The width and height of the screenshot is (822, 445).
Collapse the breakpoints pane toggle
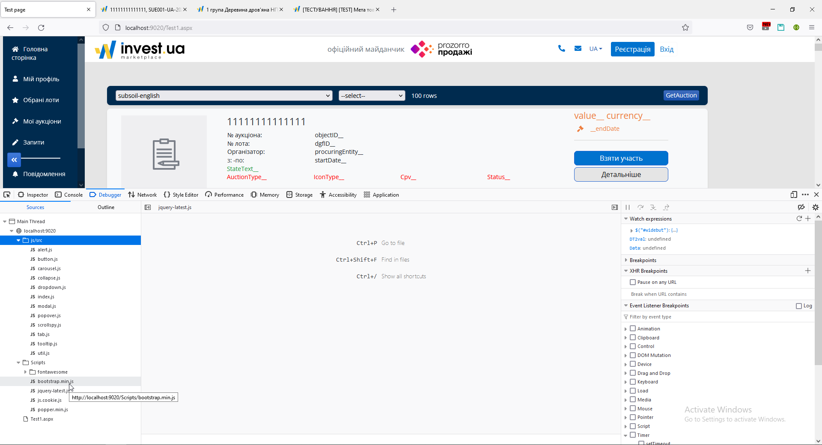615,207
